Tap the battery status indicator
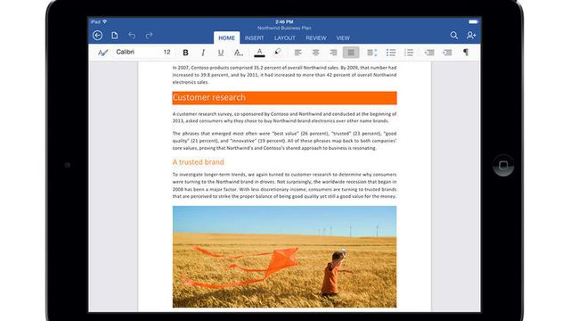 tap(473, 21)
